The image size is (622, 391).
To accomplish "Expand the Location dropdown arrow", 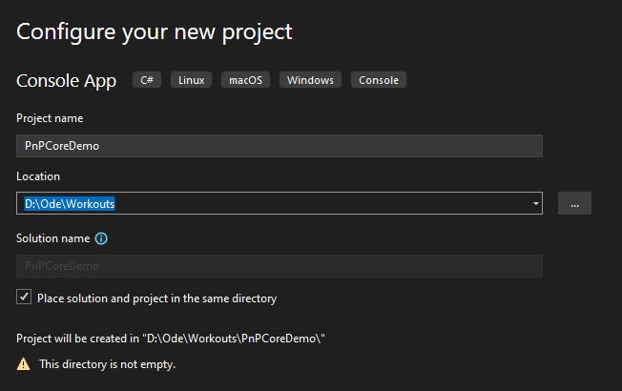I will point(535,203).
